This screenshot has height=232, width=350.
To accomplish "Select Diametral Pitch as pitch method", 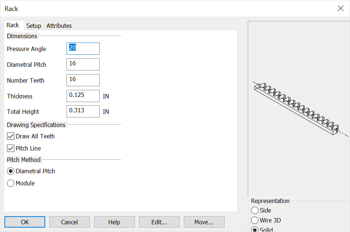I will tap(10, 171).
